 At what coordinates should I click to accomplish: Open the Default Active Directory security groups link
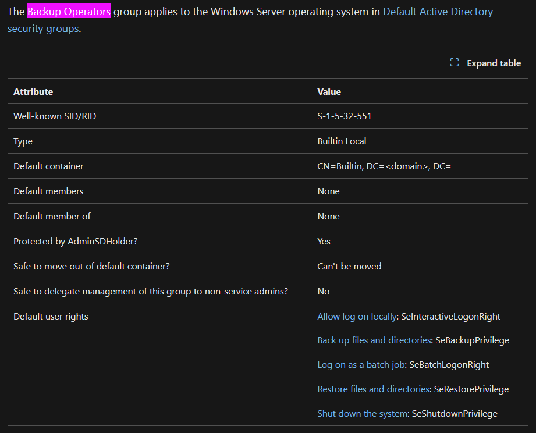438,12
